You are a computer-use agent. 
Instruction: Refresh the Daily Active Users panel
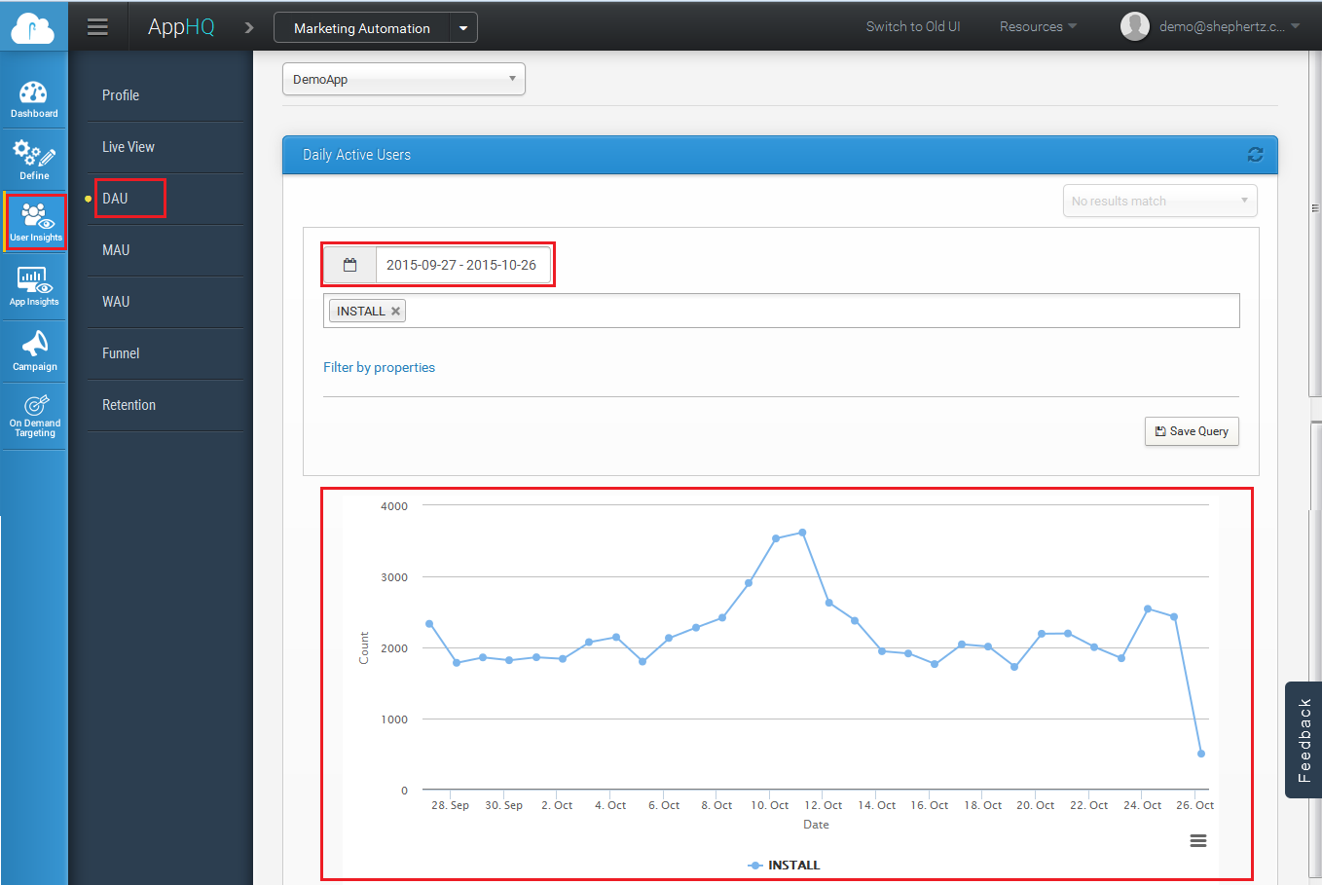(1255, 155)
